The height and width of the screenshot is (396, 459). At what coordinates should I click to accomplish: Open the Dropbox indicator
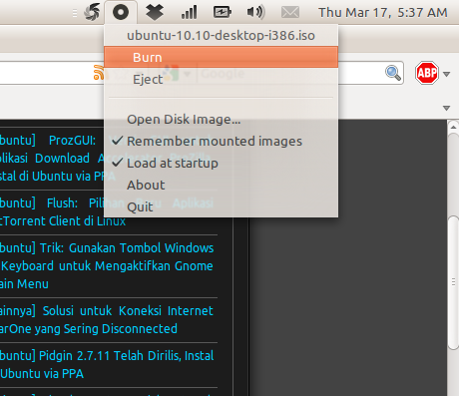pyautogui.click(x=155, y=12)
